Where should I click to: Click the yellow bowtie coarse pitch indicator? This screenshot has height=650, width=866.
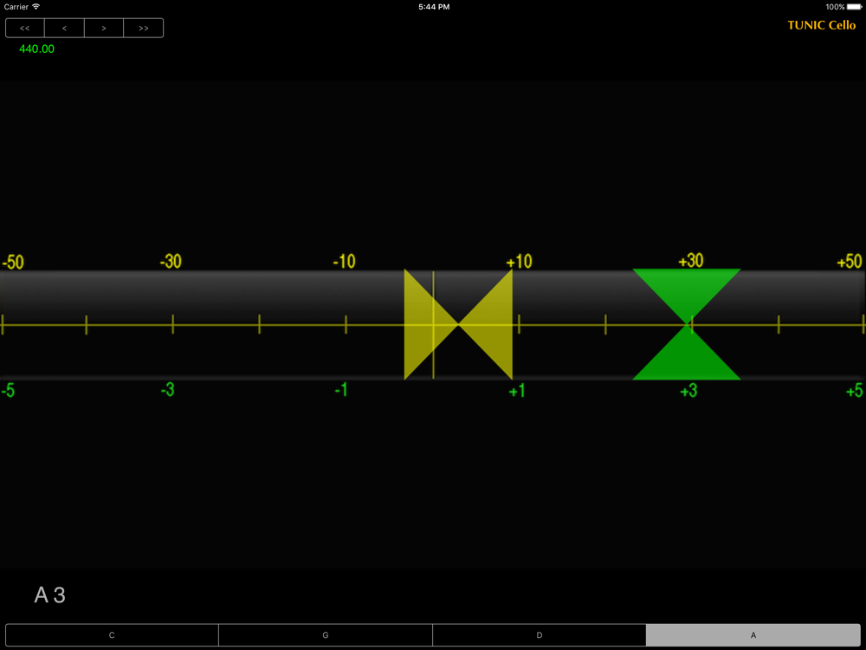(458, 324)
